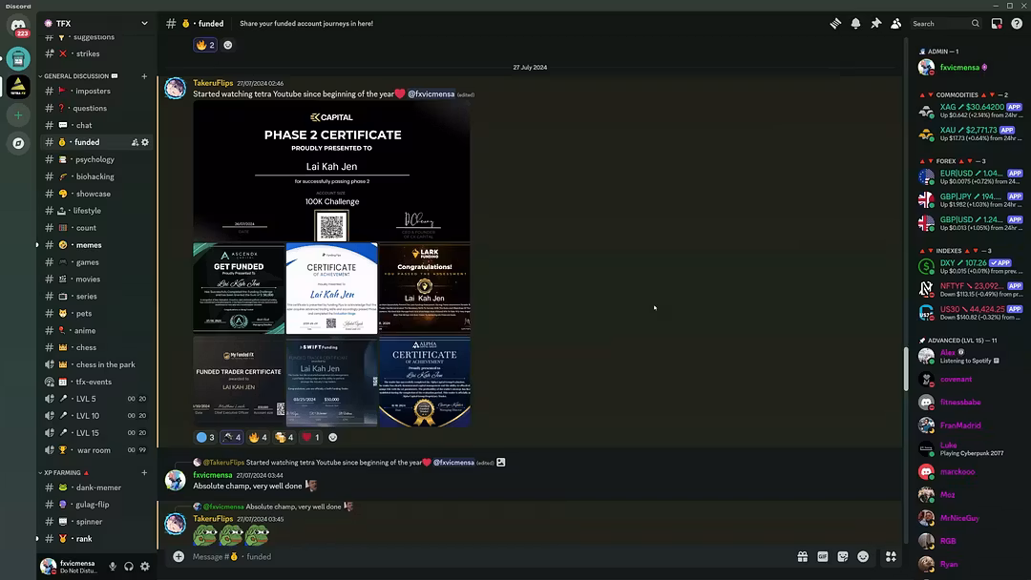Open the Inbox icon
Image resolution: width=1031 pixels, height=580 pixels.
coord(997,23)
